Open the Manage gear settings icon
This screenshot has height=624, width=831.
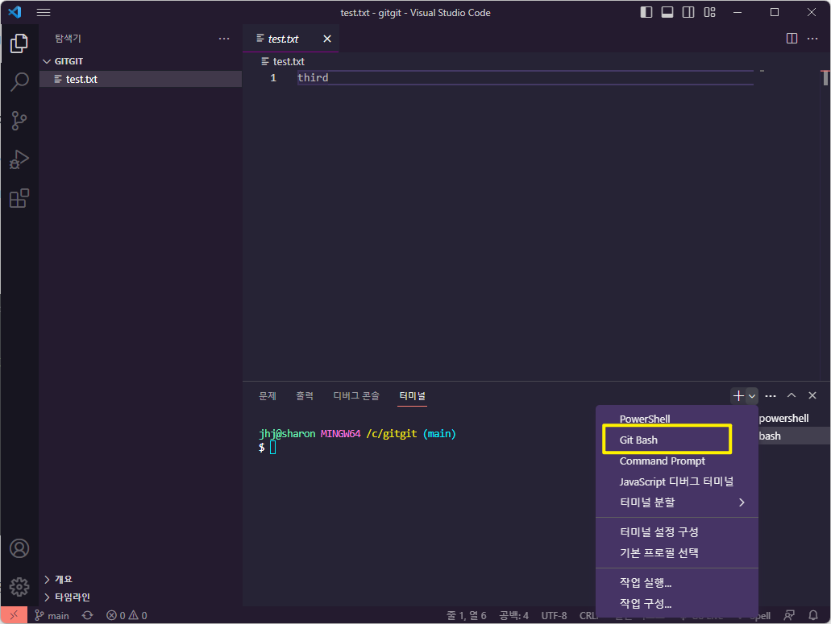tap(19, 586)
